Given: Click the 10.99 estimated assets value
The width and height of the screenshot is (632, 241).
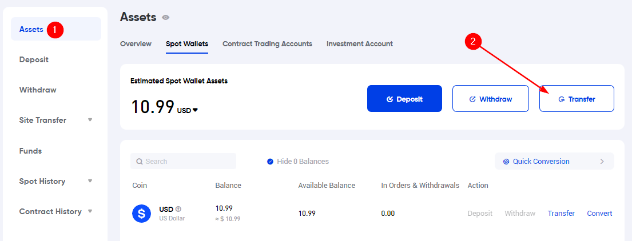Looking at the screenshot, I should (153, 107).
